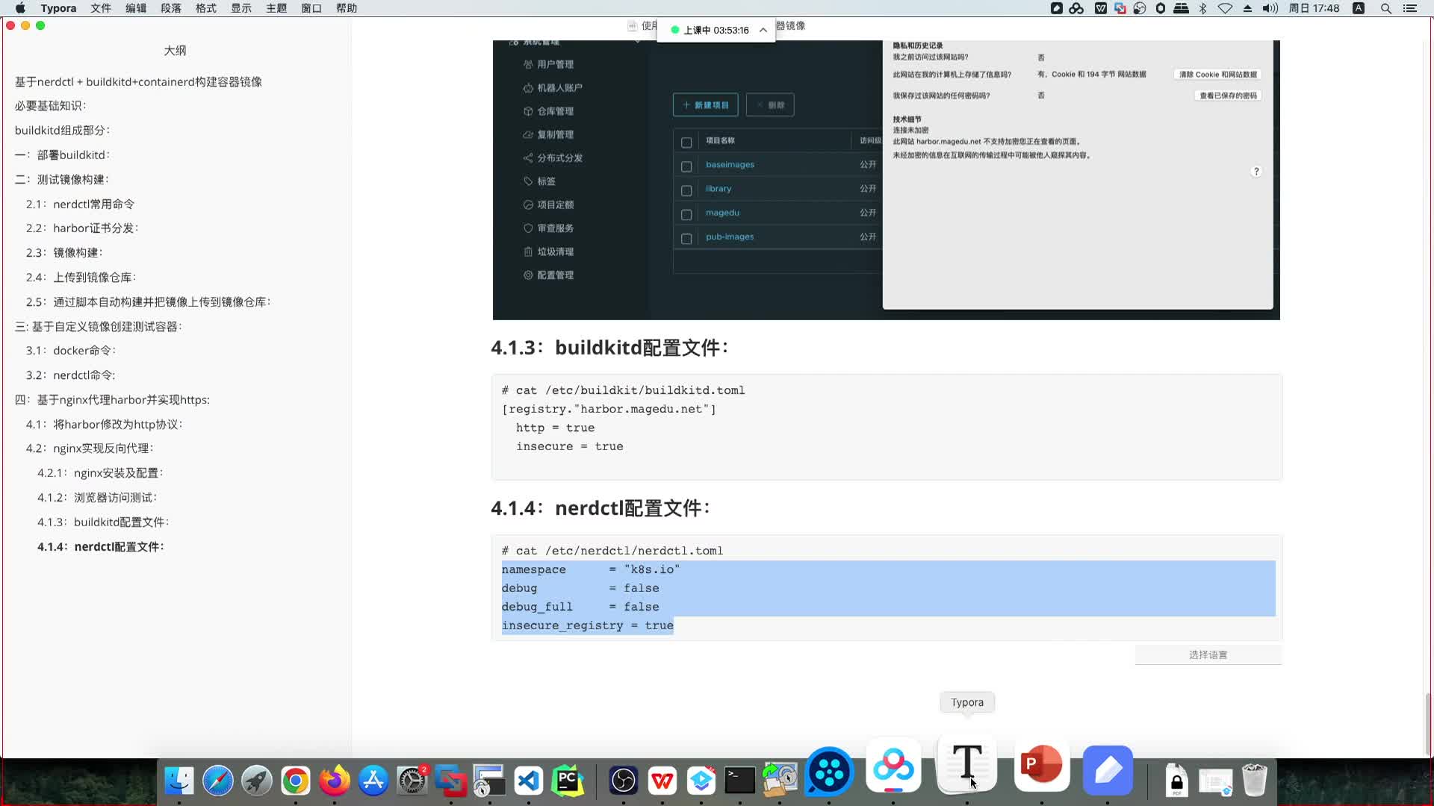Select outline item 4.1.3 buildkitd配置文件
The image size is (1434, 806).
(x=104, y=522)
